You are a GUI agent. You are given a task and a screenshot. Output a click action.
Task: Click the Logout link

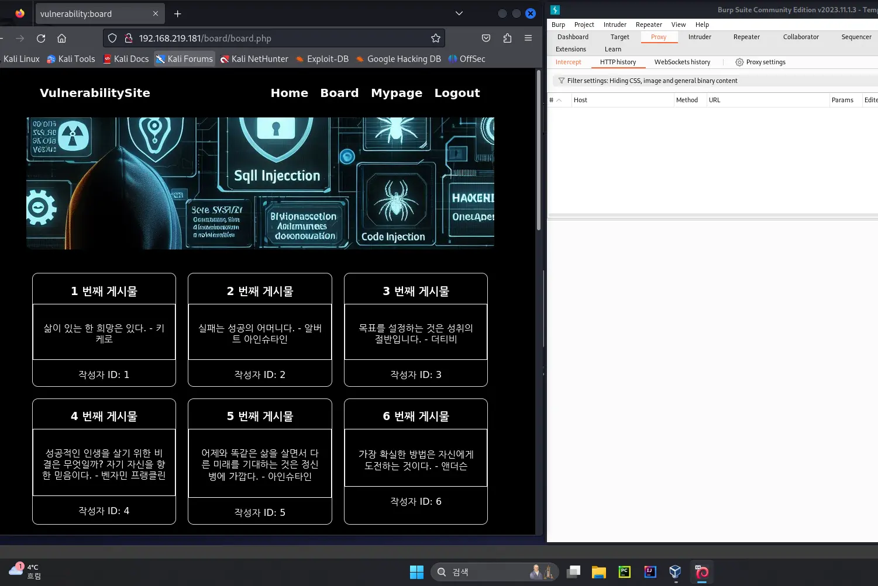coord(457,93)
